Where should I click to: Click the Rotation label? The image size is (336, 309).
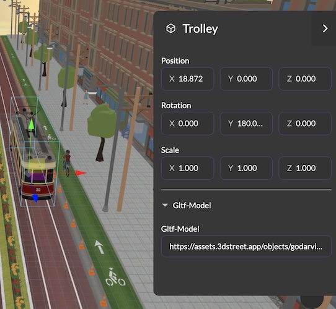pos(176,106)
